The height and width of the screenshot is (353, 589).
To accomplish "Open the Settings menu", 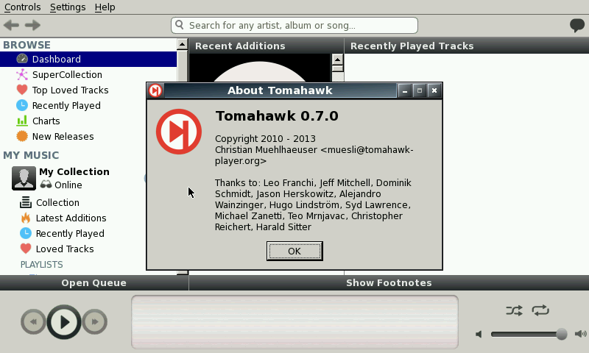I will click(68, 7).
